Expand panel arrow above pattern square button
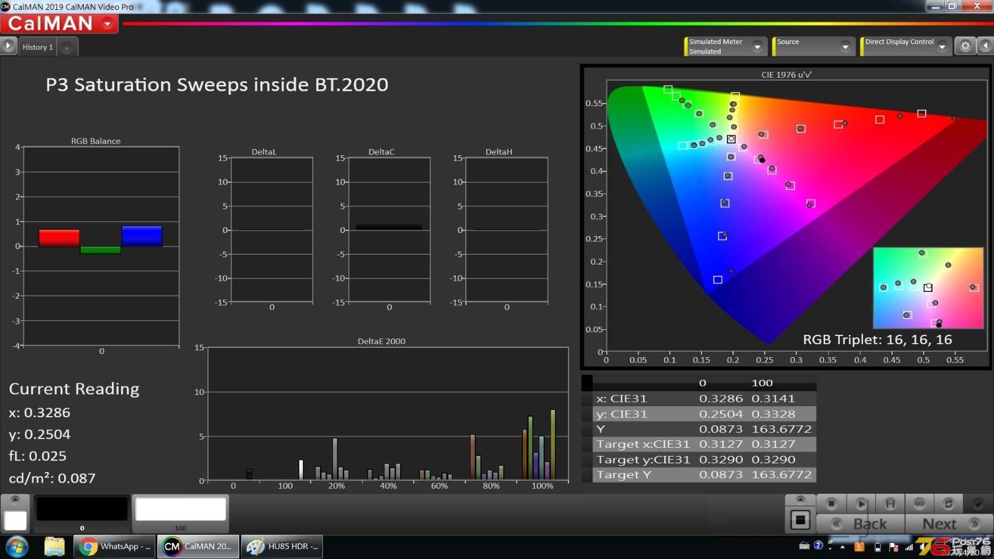Screen dimensions: 994x559 point(800,499)
